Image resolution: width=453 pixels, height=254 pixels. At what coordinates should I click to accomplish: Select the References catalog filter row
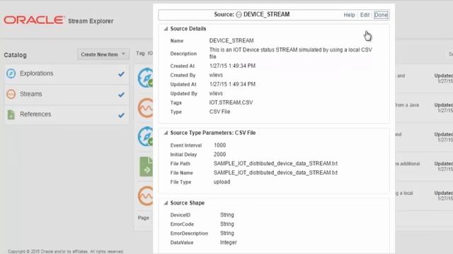67,115
